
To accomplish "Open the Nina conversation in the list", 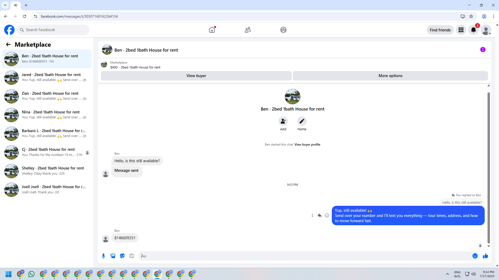I will (x=47, y=115).
